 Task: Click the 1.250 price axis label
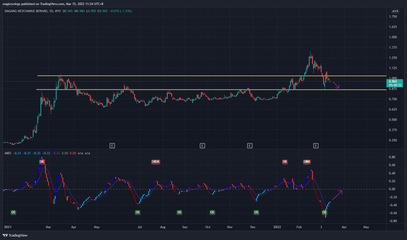tap(393, 58)
